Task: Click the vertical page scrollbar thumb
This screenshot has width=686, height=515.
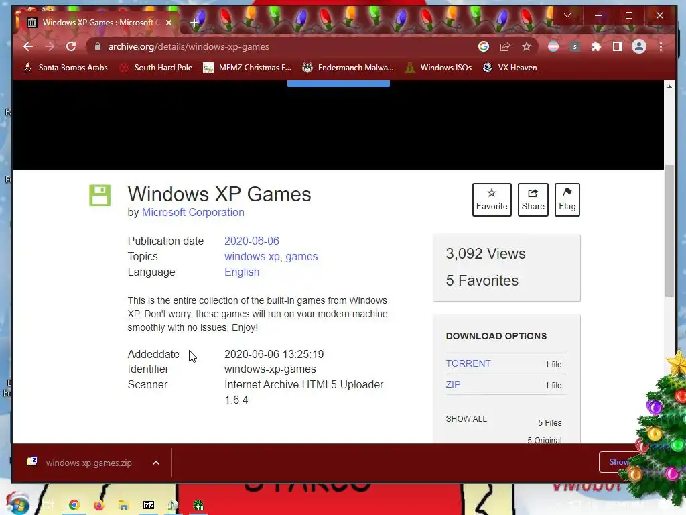Action: coord(669,231)
